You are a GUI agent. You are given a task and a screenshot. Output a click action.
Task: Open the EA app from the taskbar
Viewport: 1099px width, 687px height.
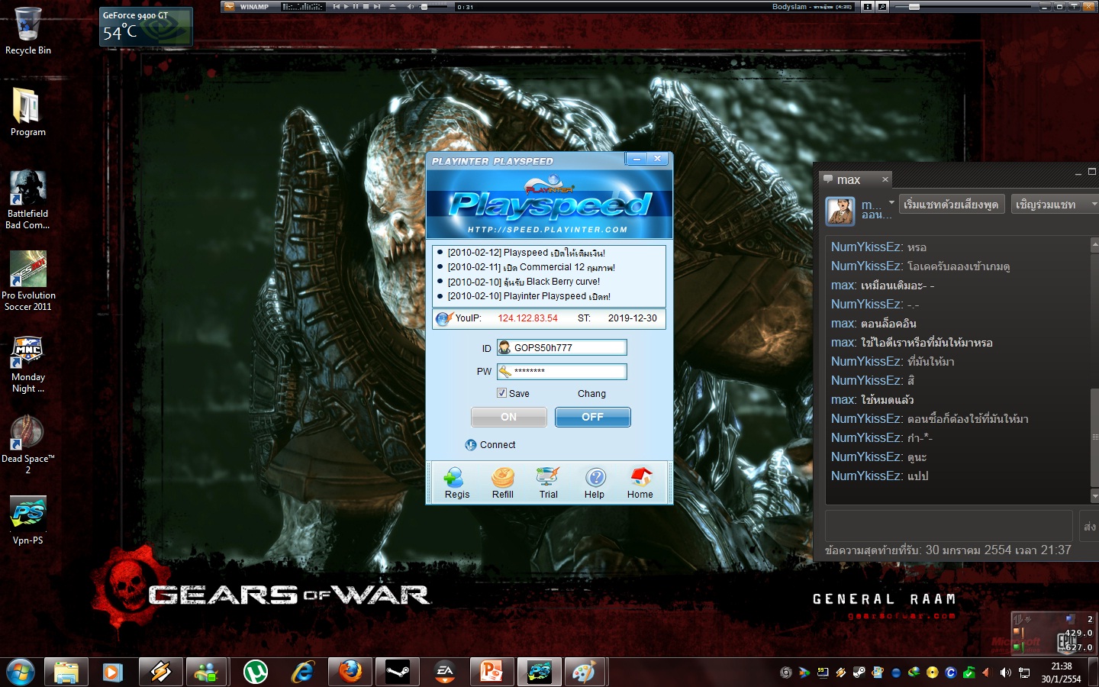click(x=445, y=672)
